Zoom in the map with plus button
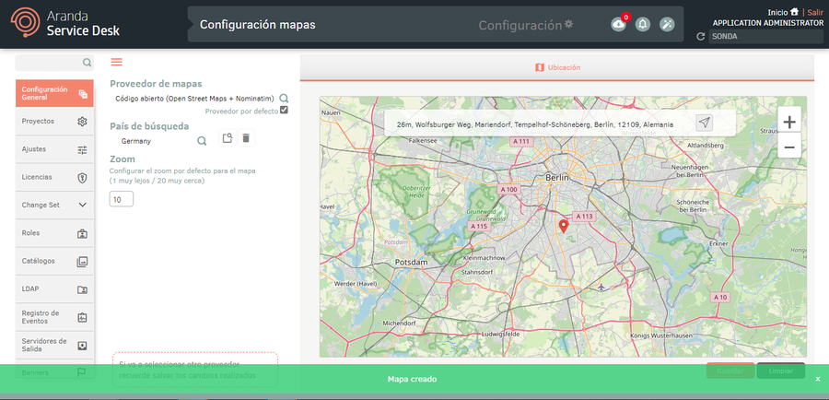Viewport: 829px width, 400px height. (789, 123)
